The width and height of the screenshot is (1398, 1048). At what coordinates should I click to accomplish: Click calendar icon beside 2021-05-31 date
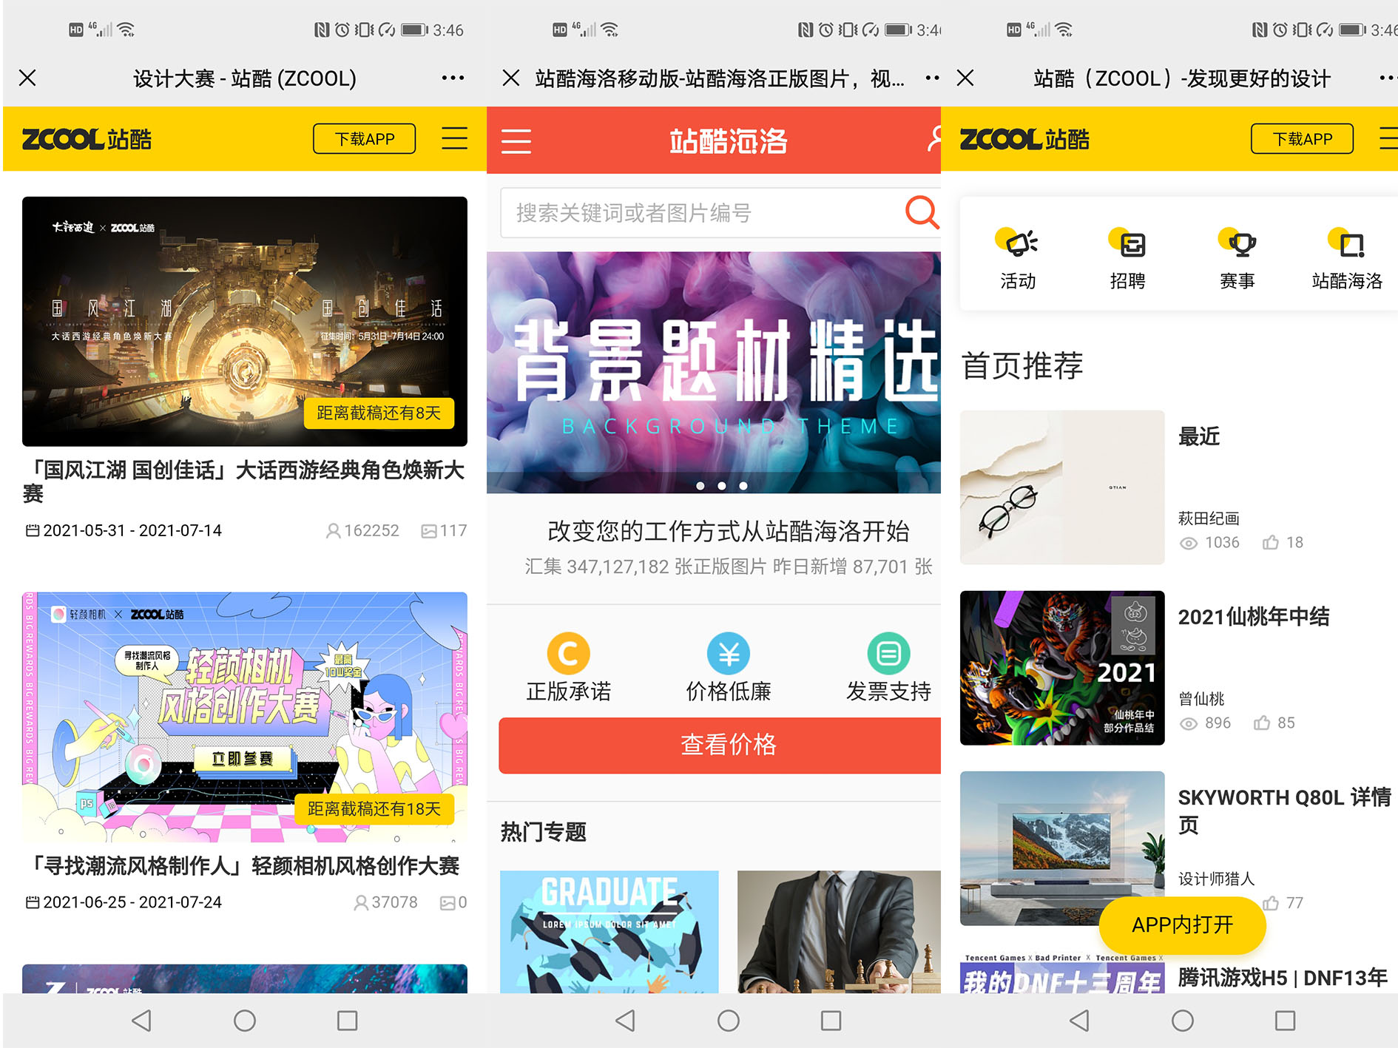coord(32,530)
